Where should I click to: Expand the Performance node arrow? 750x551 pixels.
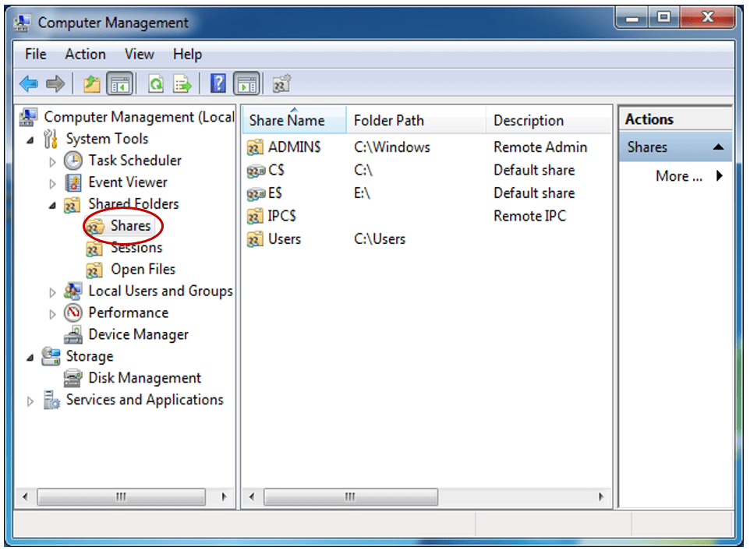(52, 314)
